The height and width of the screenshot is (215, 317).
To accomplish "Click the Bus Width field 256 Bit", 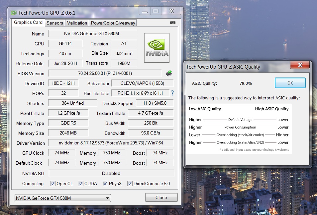I will click(151, 123).
